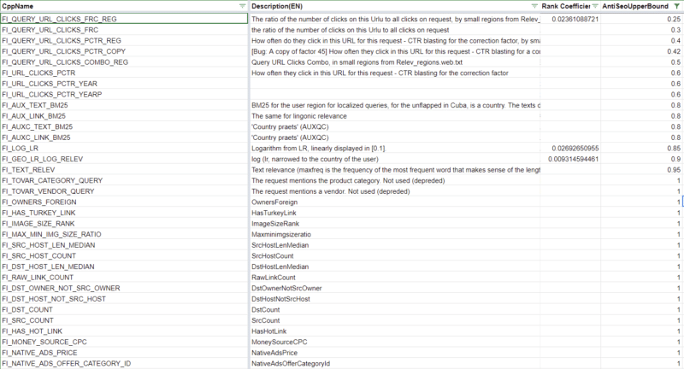684x369 pixels.
Task: Select description 'The request mentions a vendor'
Action: 394,191
